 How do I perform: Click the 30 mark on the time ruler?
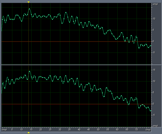click(60, 130)
